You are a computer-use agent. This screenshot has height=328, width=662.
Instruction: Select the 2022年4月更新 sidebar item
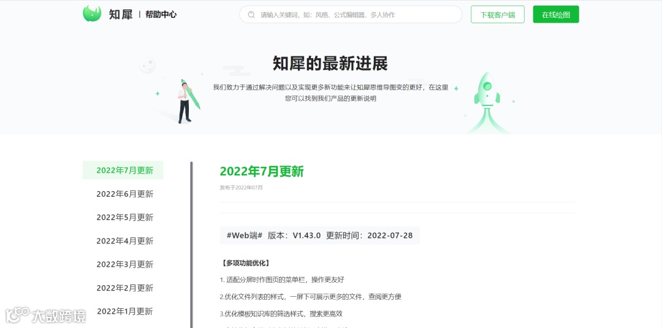pos(124,240)
